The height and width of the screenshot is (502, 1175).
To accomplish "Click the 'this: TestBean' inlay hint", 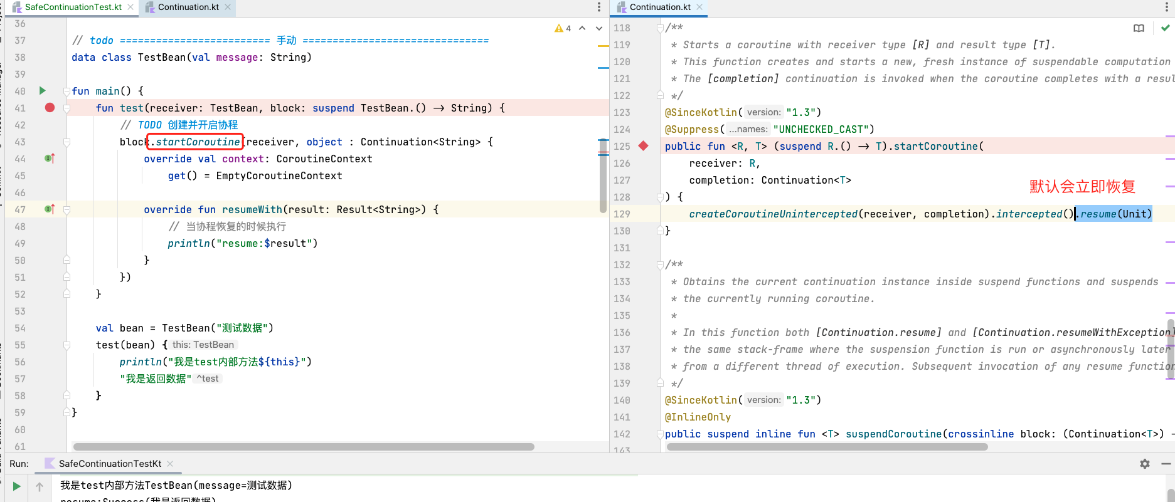I will pos(203,345).
